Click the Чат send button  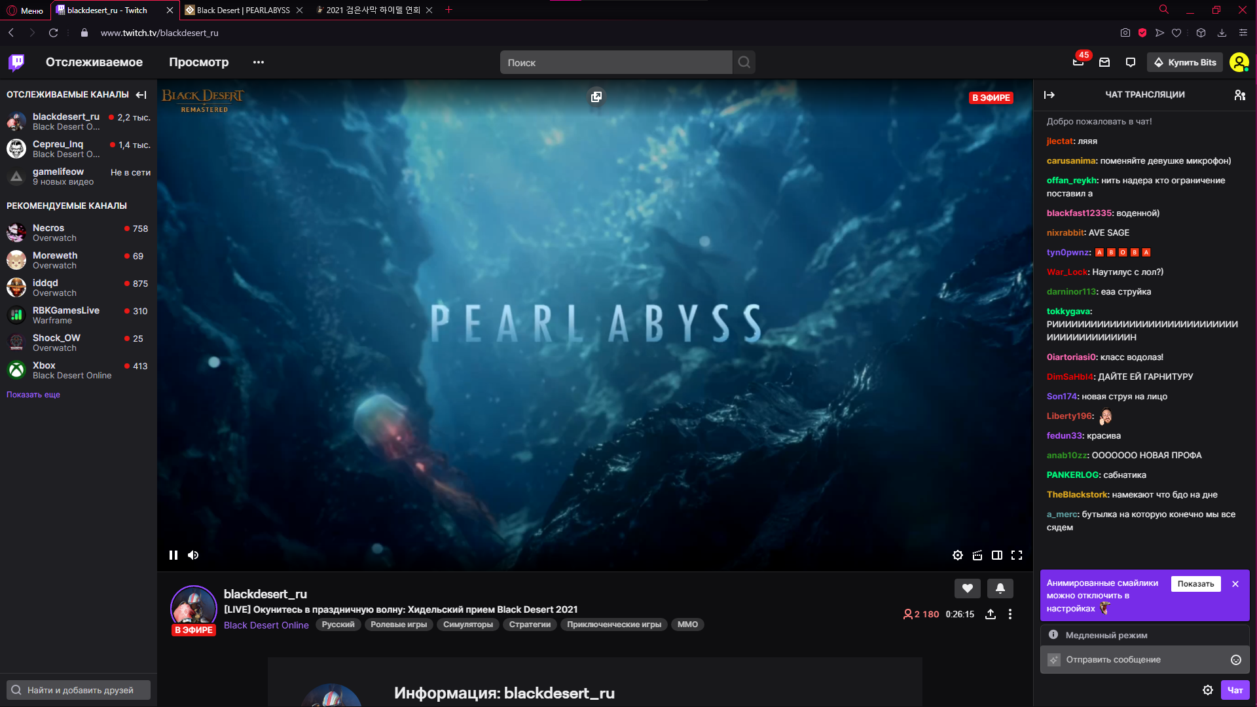click(x=1235, y=690)
